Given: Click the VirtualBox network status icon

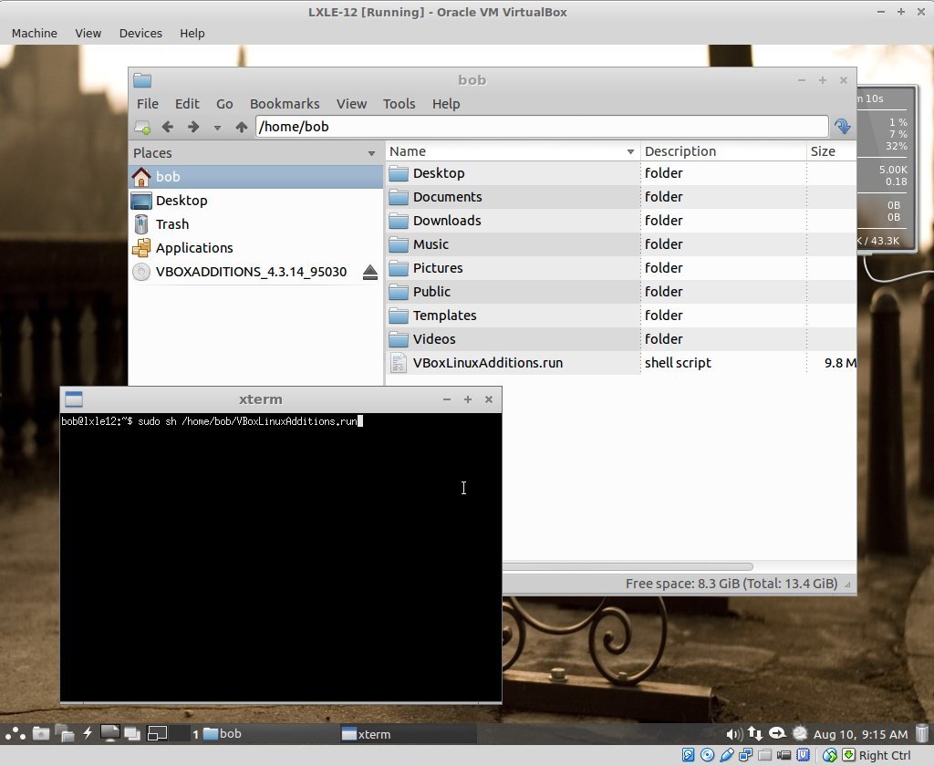Looking at the screenshot, I should point(745,756).
